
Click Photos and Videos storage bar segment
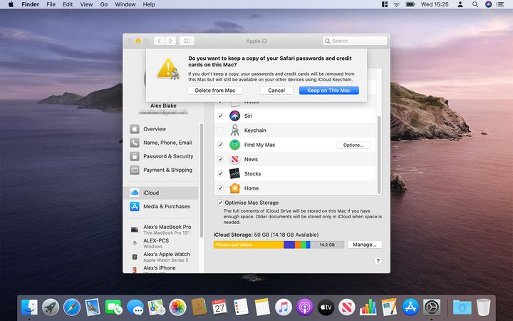point(249,245)
